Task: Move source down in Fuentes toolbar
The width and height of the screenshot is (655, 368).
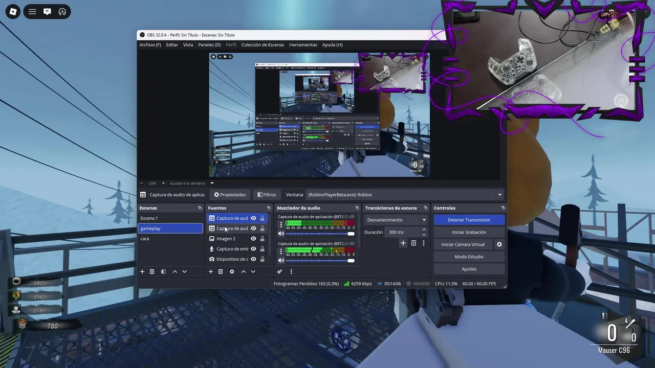Action: click(x=253, y=271)
